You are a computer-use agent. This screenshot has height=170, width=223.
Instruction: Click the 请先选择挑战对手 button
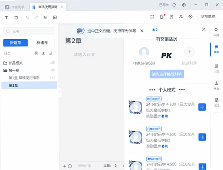[167, 74]
